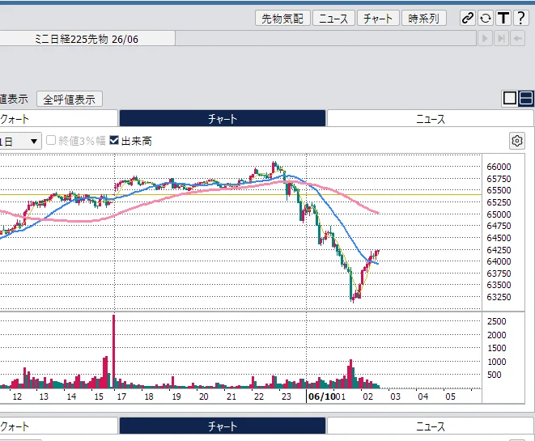
Task: Click 全呼値表示 button
Action: 70,100
